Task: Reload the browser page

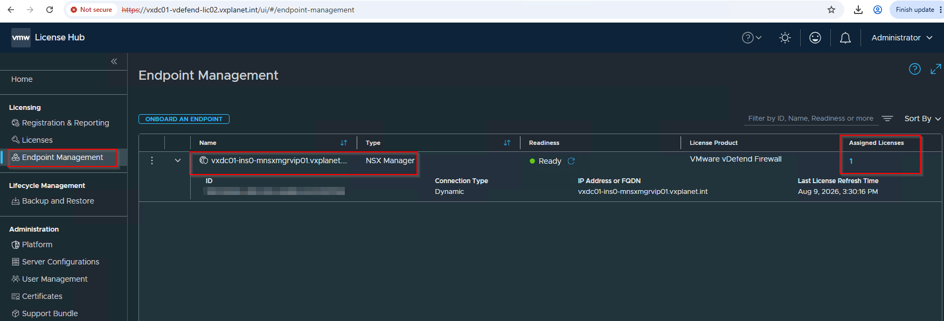Action: pyautogui.click(x=50, y=10)
